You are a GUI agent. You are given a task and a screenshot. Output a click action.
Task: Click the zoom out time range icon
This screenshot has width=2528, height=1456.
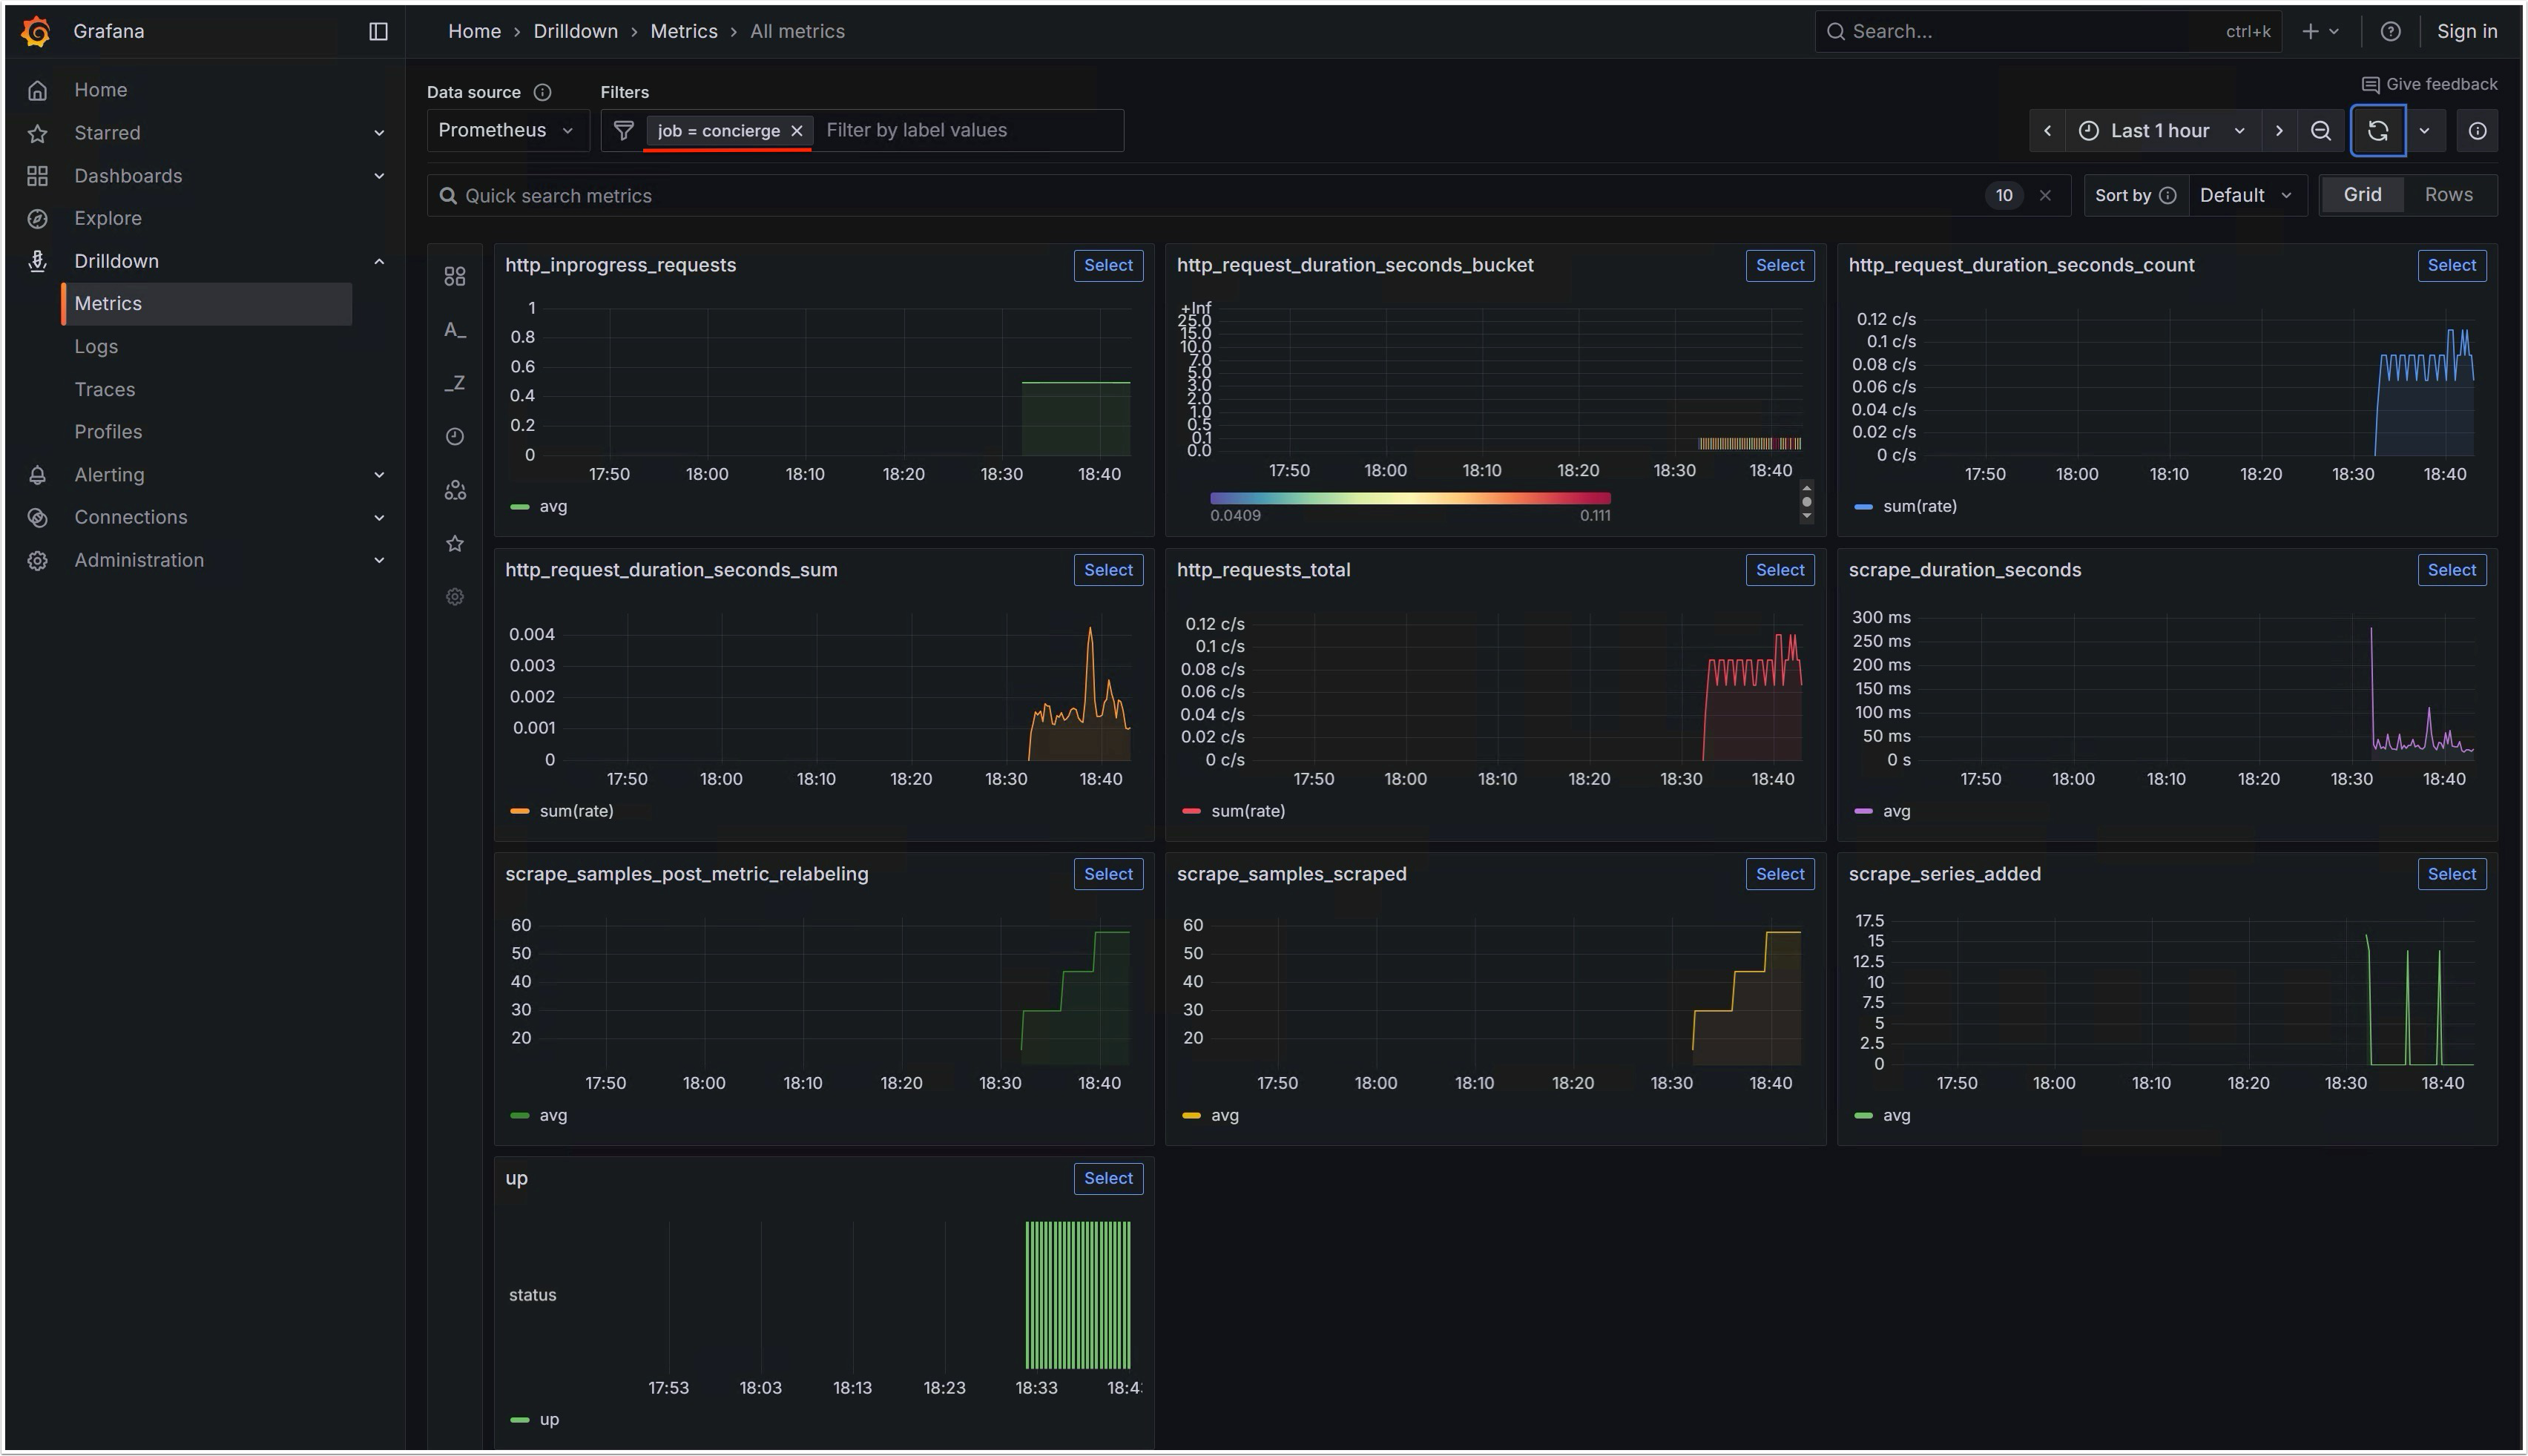[2321, 131]
